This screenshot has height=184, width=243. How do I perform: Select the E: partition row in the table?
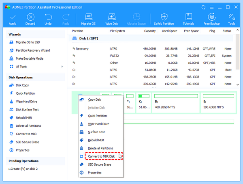[x=152, y=84]
